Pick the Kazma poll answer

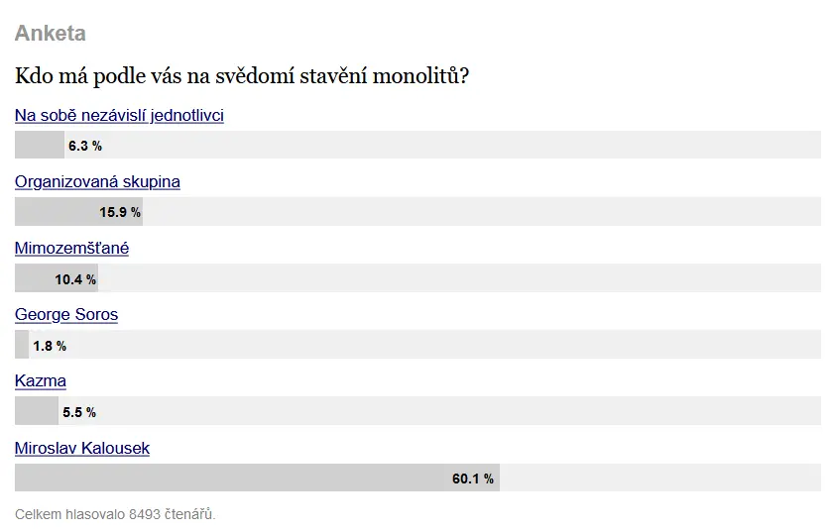click(x=41, y=380)
